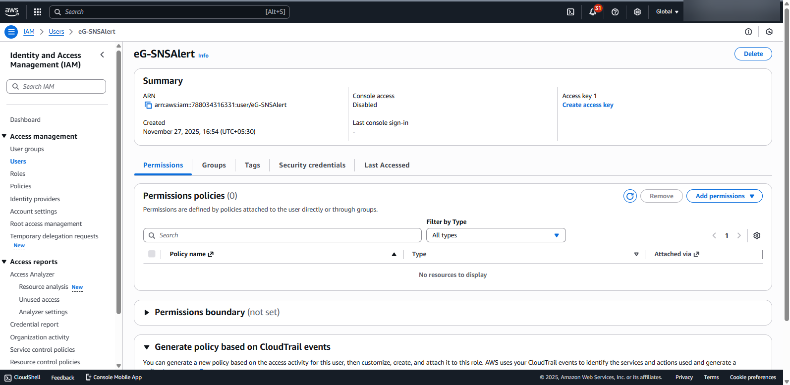Open the AWS services grid menu
Image resolution: width=790 pixels, height=385 pixels.
pos(38,12)
